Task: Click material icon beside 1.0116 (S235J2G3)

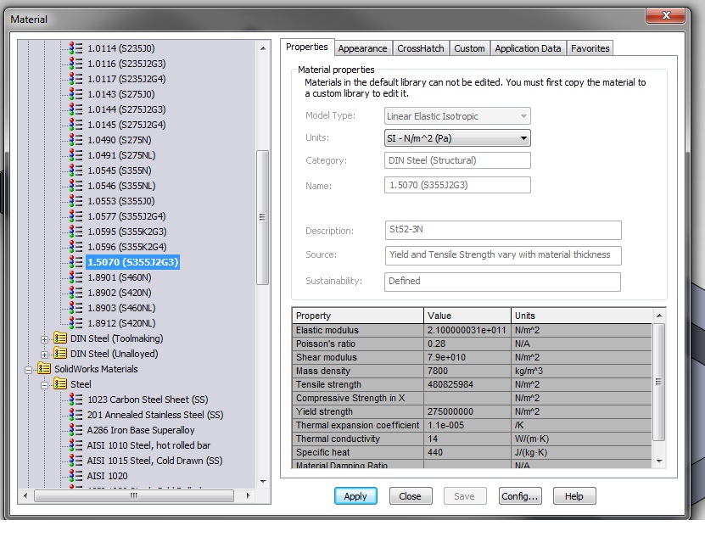Action: tap(76, 64)
